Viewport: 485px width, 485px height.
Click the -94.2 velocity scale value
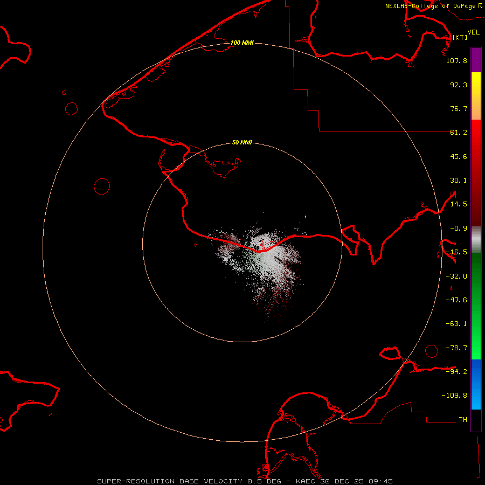456,371
